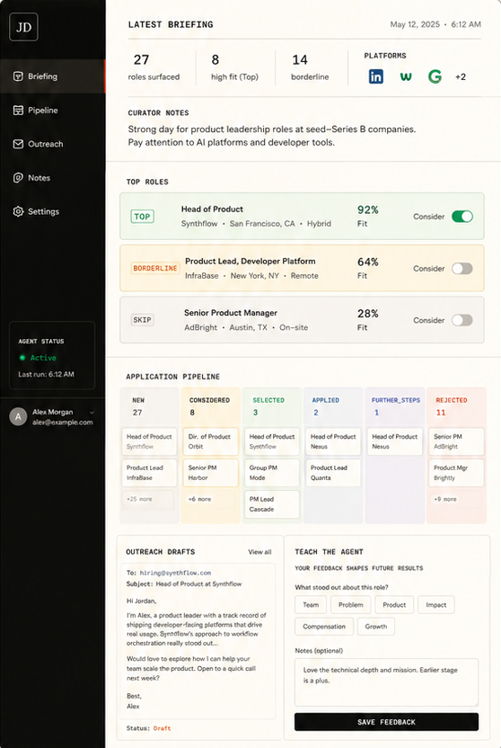Open Senior PM AdBright rejected card
Screen dimensions: 501x748
coord(456,441)
